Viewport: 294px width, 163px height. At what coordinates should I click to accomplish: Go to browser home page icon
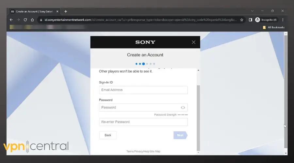click(x=32, y=20)
